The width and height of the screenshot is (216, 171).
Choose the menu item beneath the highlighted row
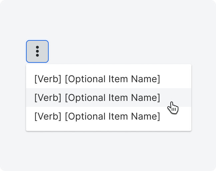109,116
